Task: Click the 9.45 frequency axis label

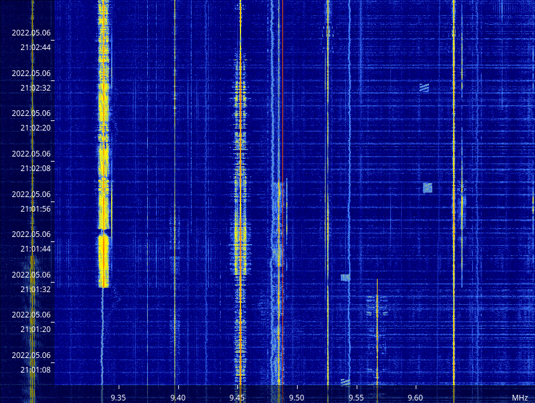Action: tap(237, 397)
